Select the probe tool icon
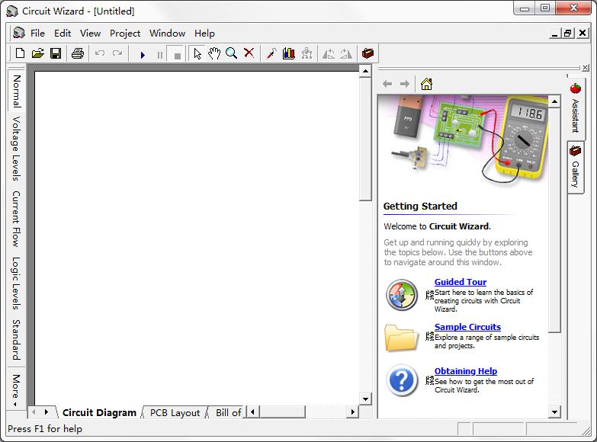 (271, 53)
